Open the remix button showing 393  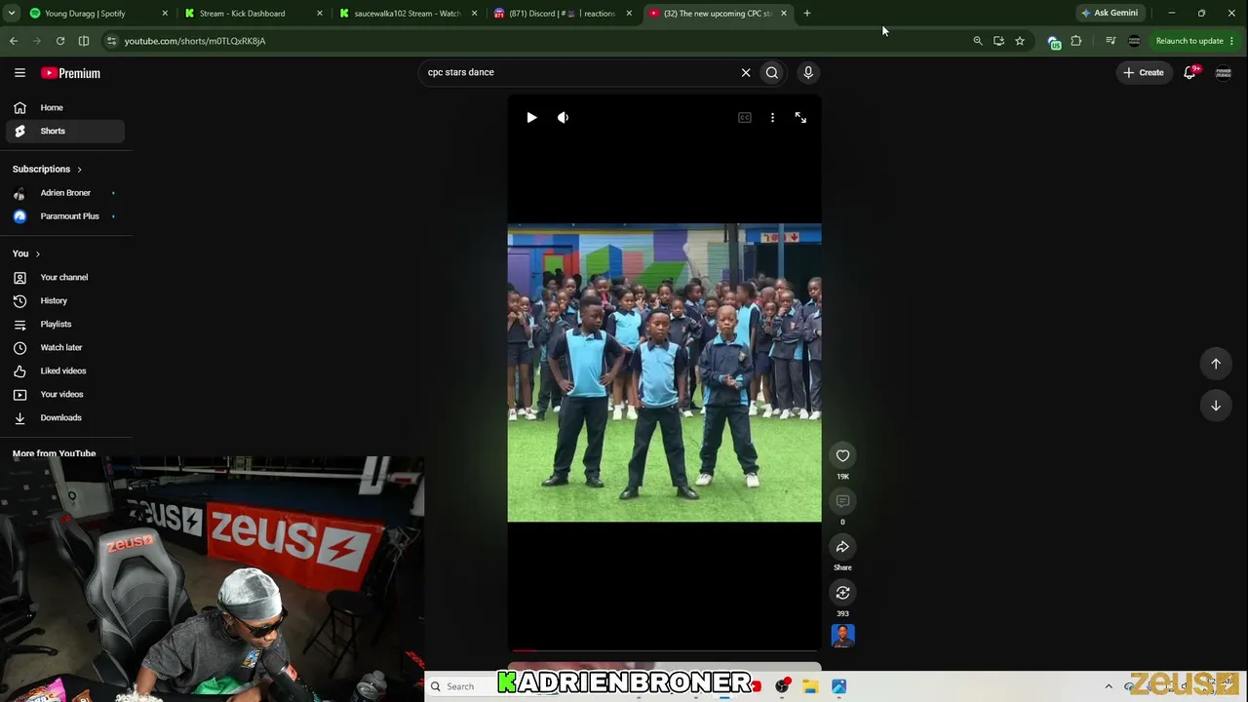pos(842,593)
